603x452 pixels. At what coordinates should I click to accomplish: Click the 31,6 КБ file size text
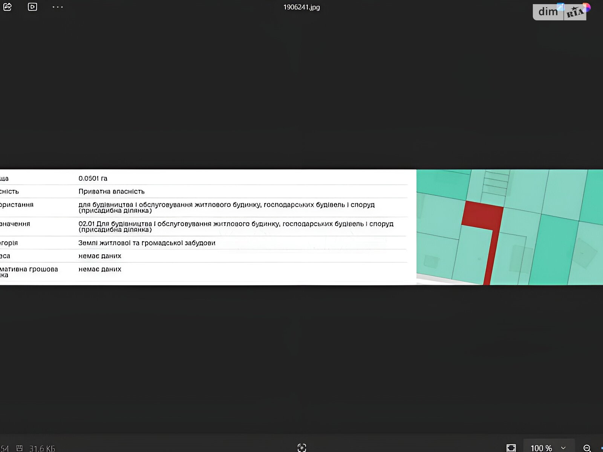42,449
